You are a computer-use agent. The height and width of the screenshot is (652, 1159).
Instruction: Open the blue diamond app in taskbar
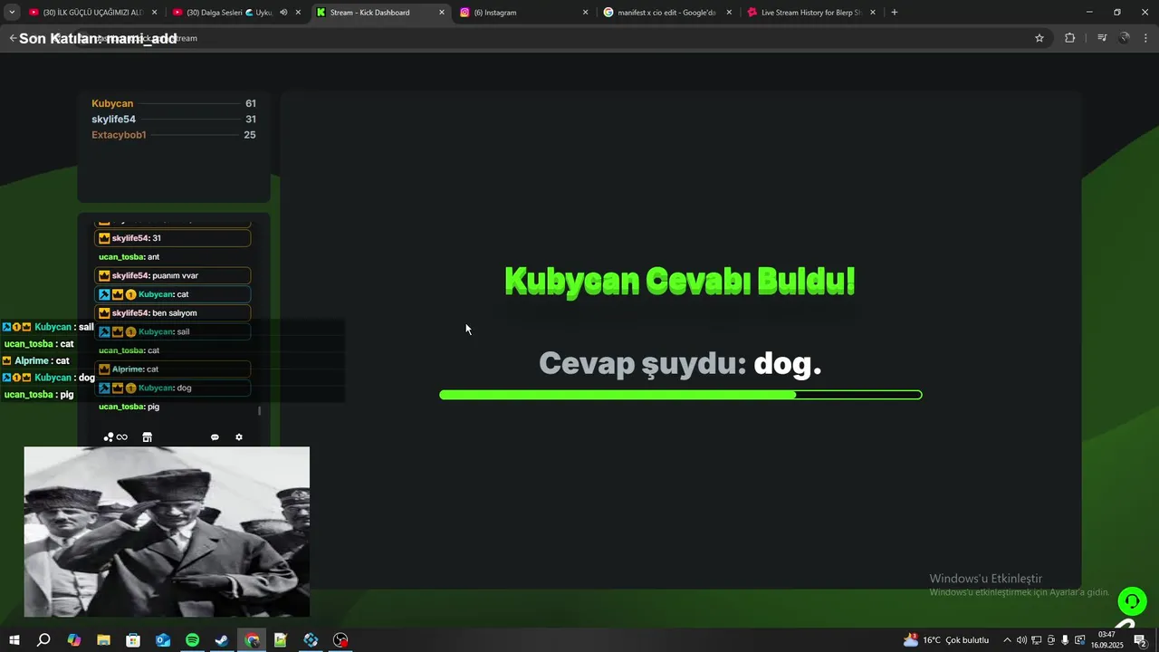pos(311,640)
